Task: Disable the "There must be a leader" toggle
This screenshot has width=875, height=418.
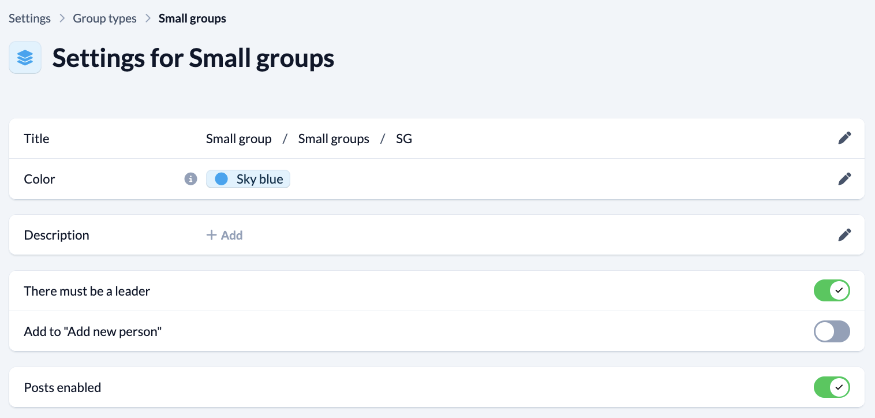Action: click(x=831, y=290)
